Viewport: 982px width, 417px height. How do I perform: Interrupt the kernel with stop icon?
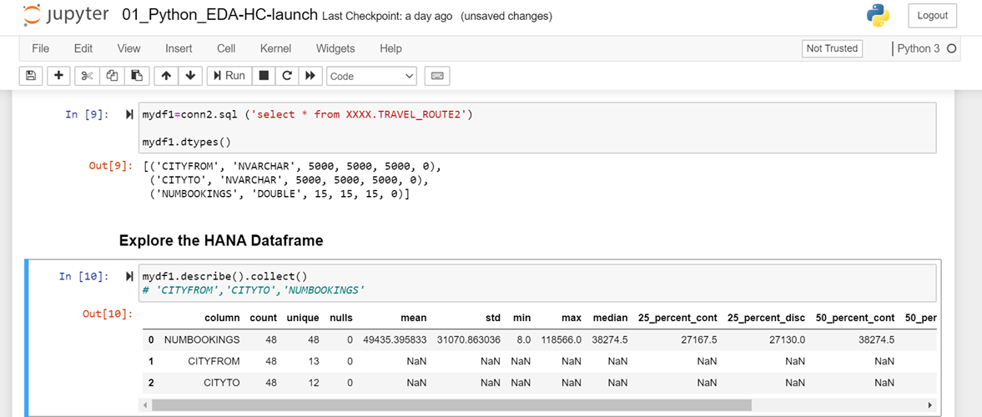click(264, 76)
